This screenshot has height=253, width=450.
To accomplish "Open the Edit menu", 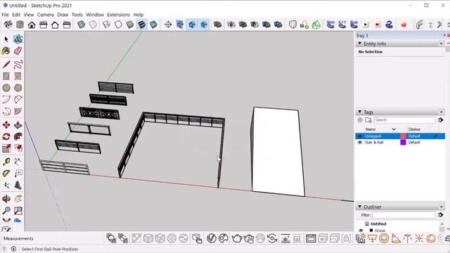I will (x=16, y=15).
